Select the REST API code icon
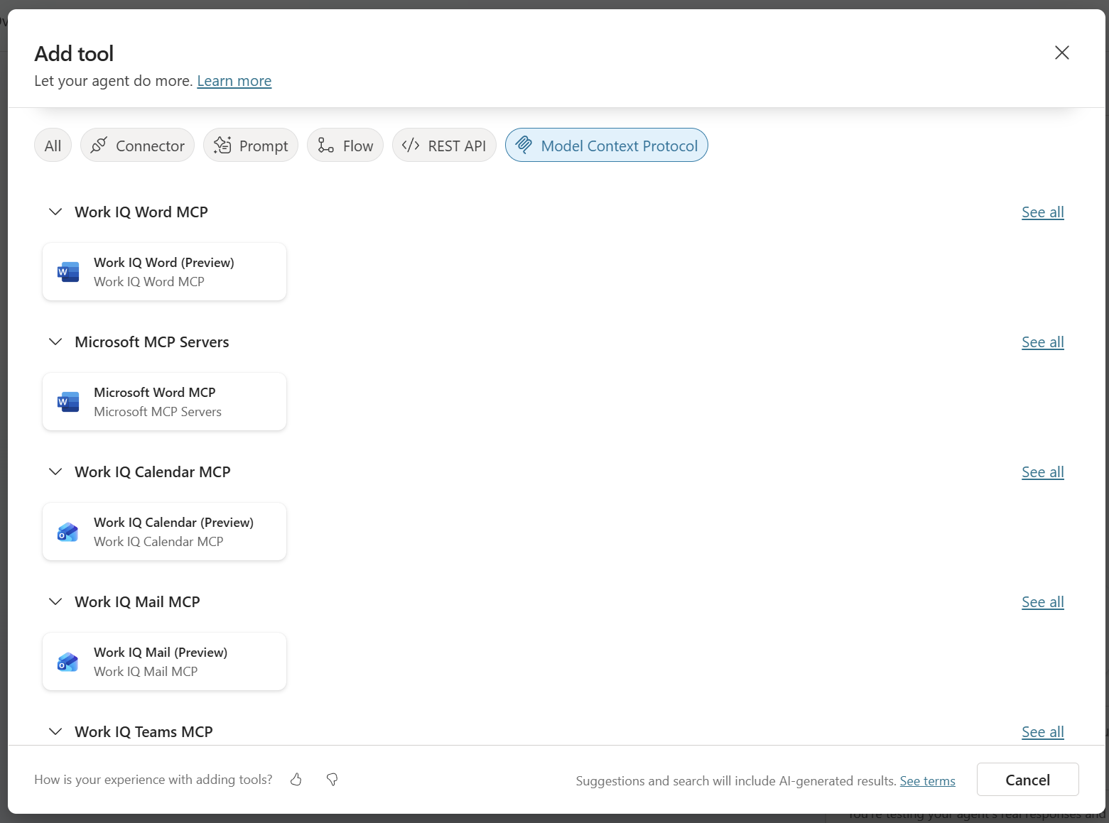The height and width of the screenshot is (823, 1109). (x=410, y=145)
